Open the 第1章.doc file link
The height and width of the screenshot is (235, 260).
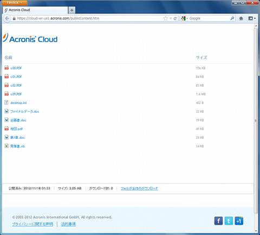click(17, 138)
